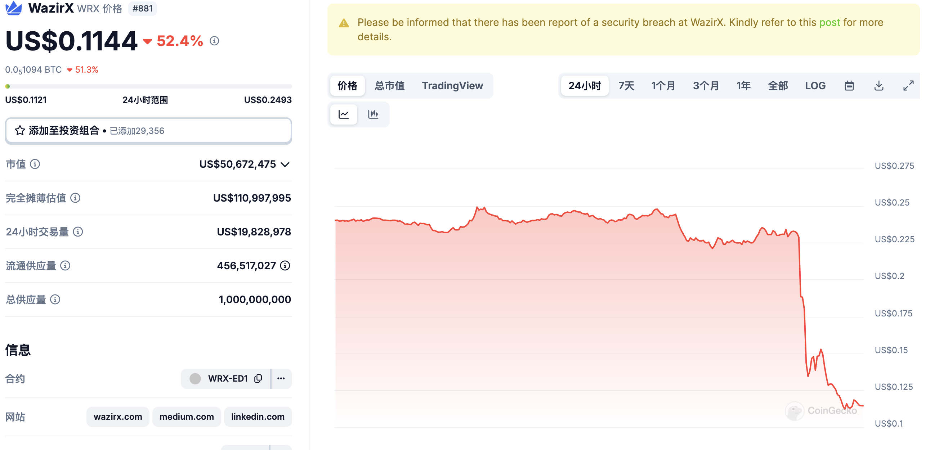Switch to line chart view
The width and height of the screenshot is (930, 450).
click(x=344, y=114)
